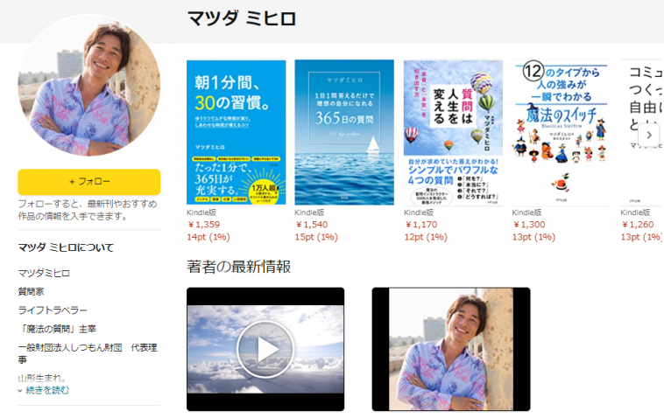Viewport: 664px width, 418px height.
Task: Open the 質問は人生を変える balloon book cover
Action: coord(453,132)
